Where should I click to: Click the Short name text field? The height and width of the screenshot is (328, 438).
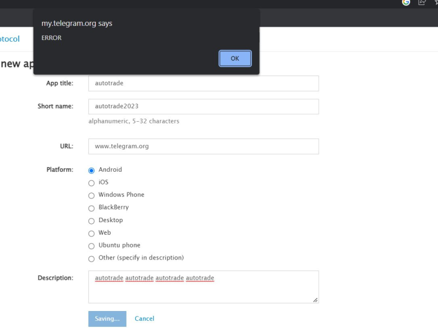(203, 106)
